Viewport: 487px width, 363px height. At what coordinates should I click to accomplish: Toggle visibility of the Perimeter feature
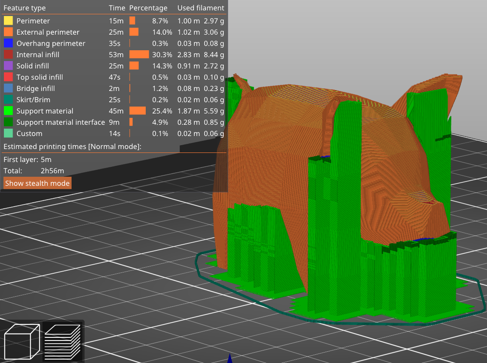click(x=33, y=20)
